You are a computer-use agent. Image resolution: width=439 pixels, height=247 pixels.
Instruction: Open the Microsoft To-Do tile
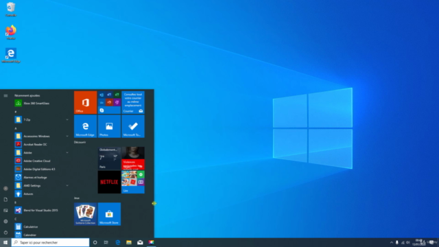[x=133, y=126]
